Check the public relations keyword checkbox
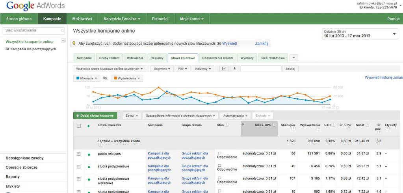 pos(79,154)
